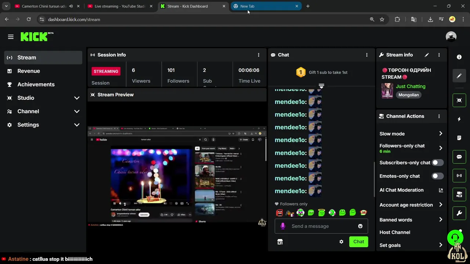This screenshot has height=264, width=470.
Task: Click the Send a message field
Action: [x=321, y=226]
